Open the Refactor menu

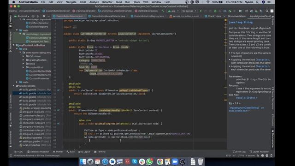click(107, 2)
